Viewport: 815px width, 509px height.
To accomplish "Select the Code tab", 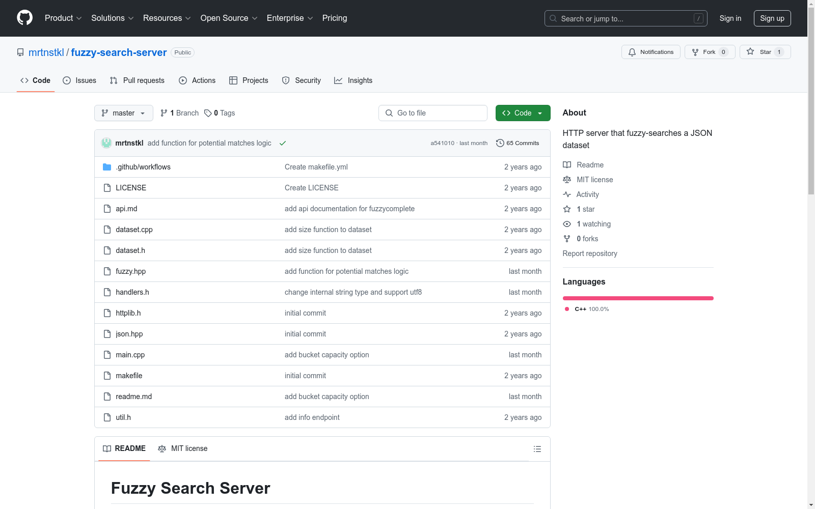I will click(36, 80).
